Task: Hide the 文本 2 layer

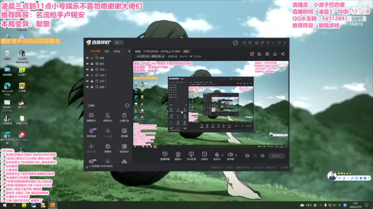Action: tap(87, 75)
